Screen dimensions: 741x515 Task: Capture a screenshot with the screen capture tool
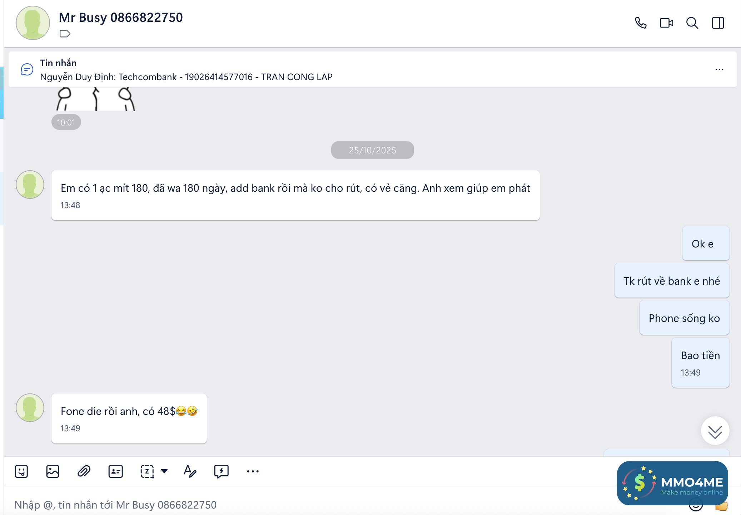point(147,471)
